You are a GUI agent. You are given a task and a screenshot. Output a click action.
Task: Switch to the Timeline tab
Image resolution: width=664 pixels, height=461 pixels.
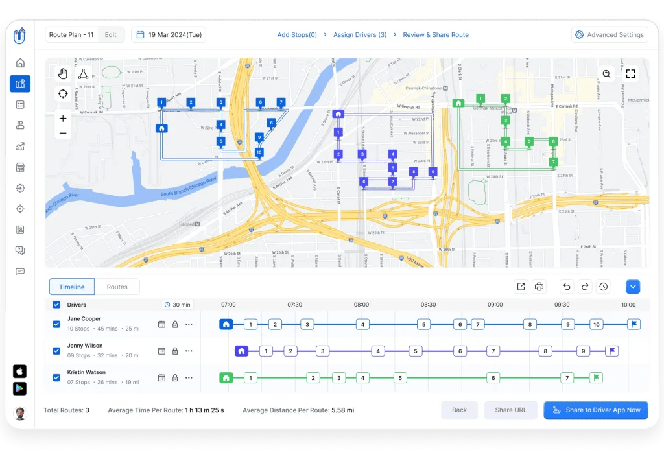tap(71, 287)
